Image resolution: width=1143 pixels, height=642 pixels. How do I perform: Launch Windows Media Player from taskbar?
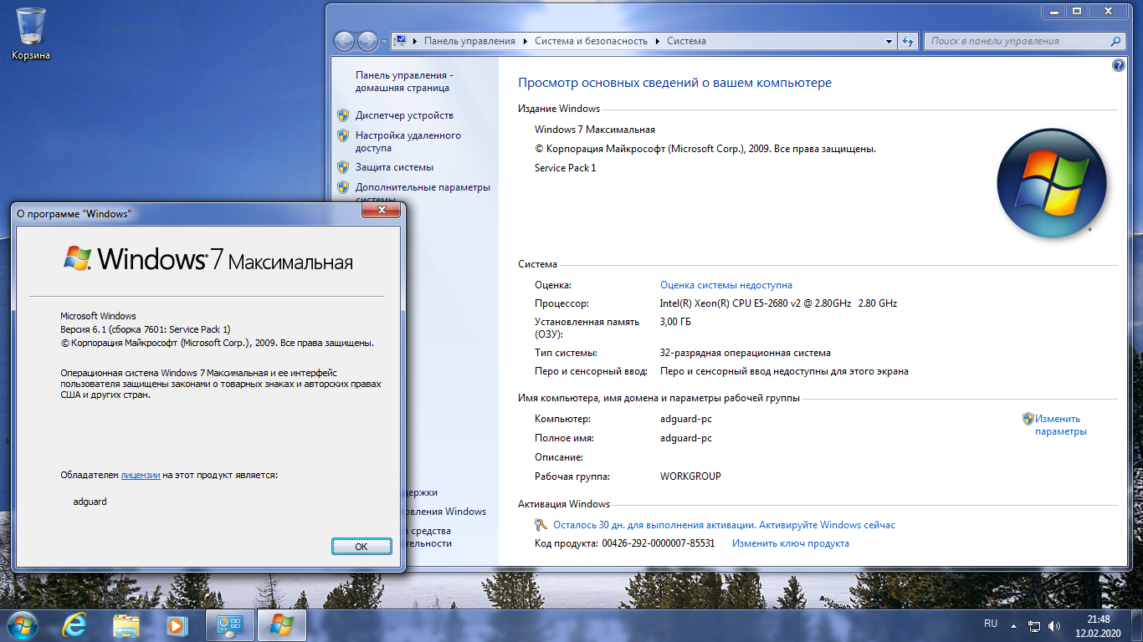(x=176, y=625)
